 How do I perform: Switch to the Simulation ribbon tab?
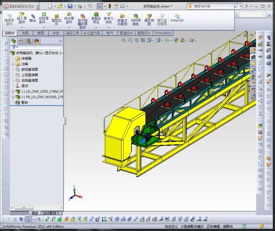[x=163, y=33]
